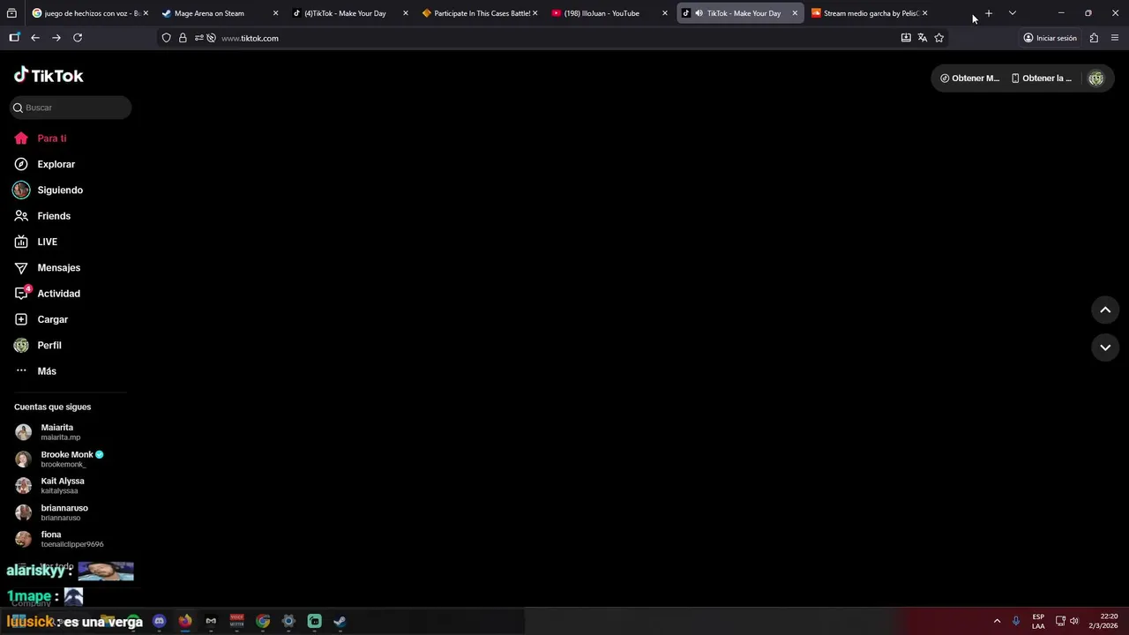Close the IlloJuan - YouTube tab
Viewport: 1129px width, 635px height.
pos(665,13)
